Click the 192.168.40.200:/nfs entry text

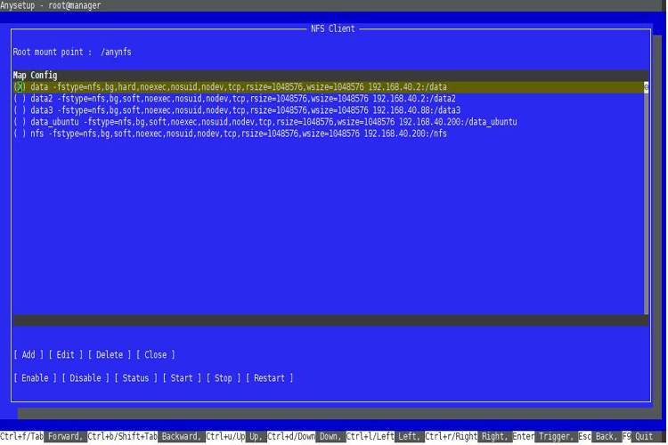coord(405,133)
